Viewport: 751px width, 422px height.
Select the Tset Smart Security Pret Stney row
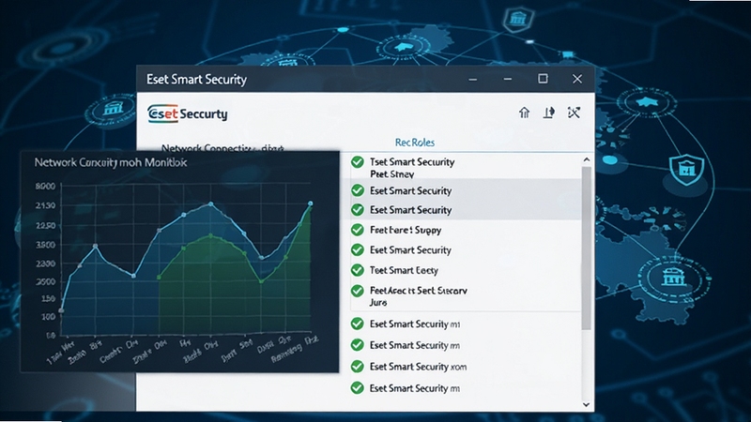point(465,168)
